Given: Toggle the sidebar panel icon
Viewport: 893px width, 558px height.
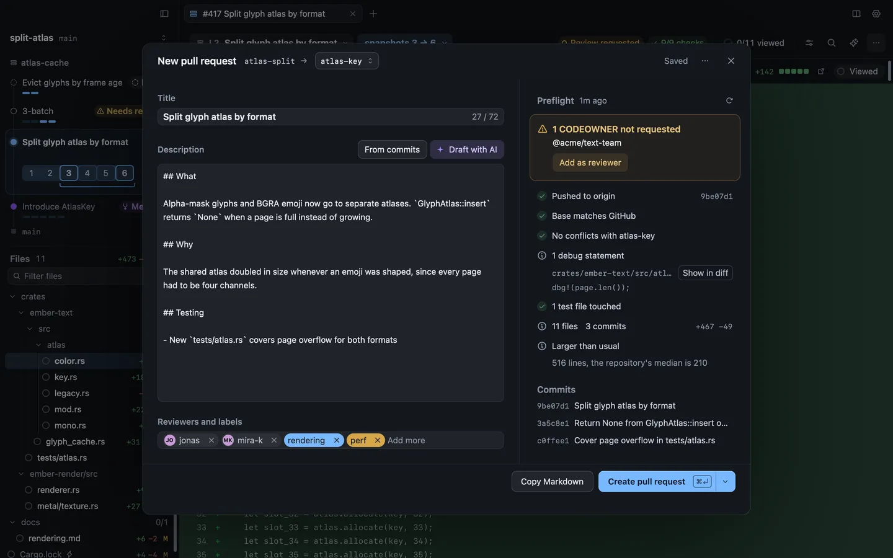Looking at the screenshot, I should (x=164, y=14).
